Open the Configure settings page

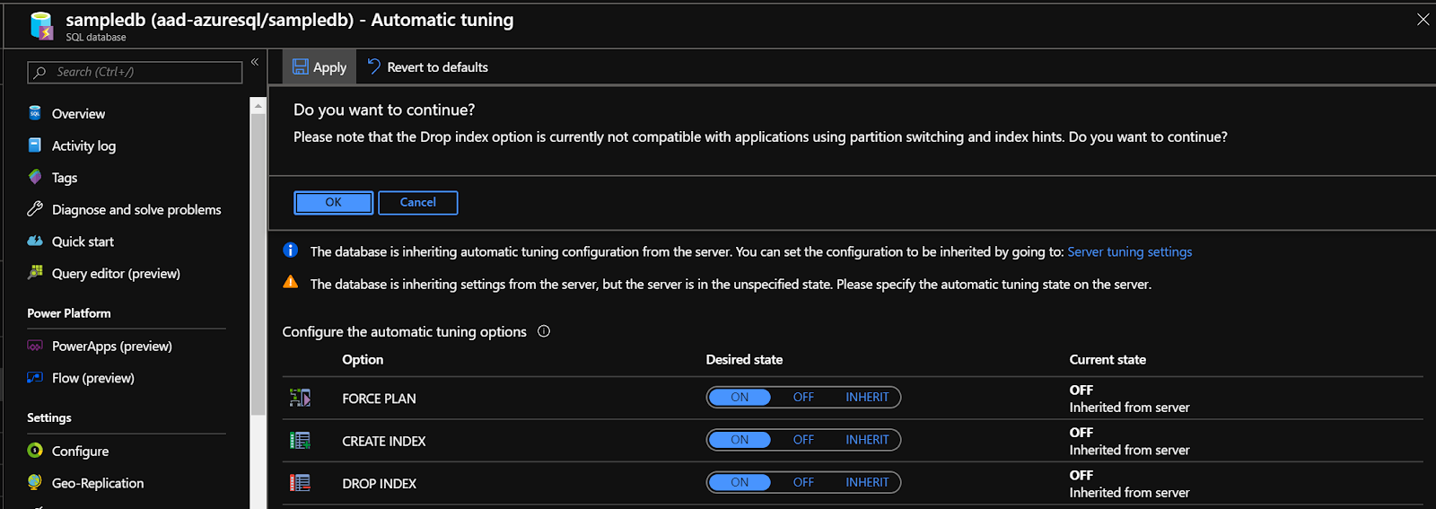point(80,451)
